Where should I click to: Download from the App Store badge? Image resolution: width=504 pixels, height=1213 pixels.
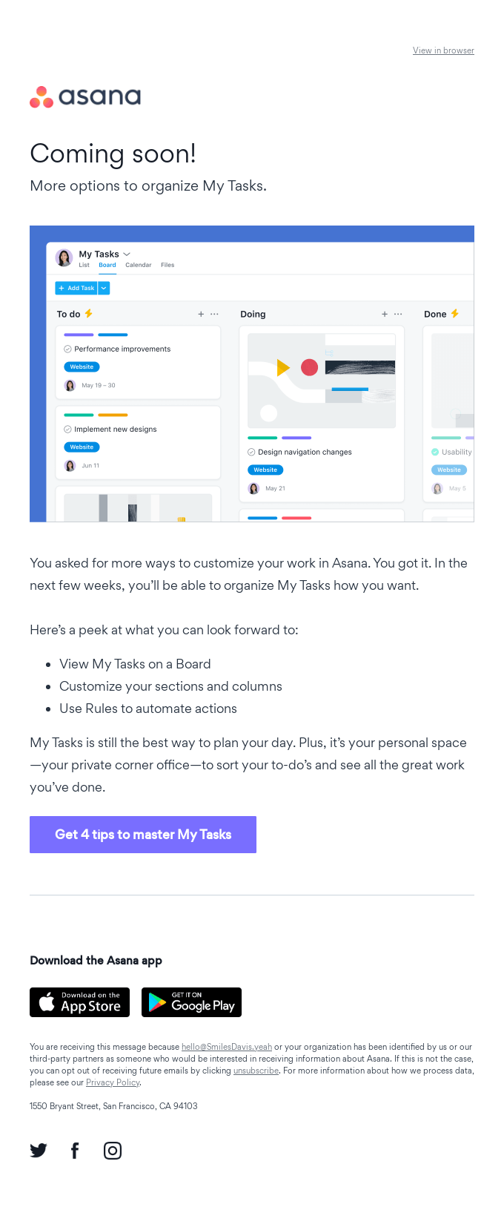tap(80, 1002)
